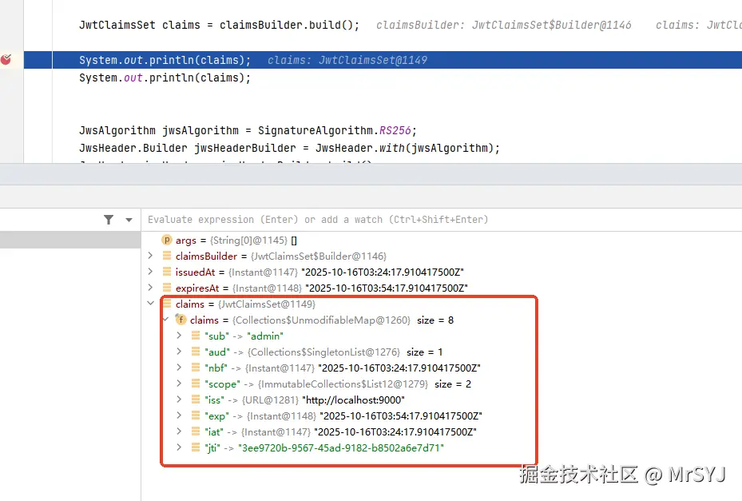Click the object icon beside claimsBuilder
Image resolution: width=742 pixels, height=501 pixels.
point(167,256)
